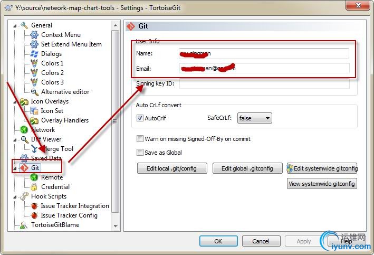
Task: Open the Credential settings page
Action: tap(55, 187)
